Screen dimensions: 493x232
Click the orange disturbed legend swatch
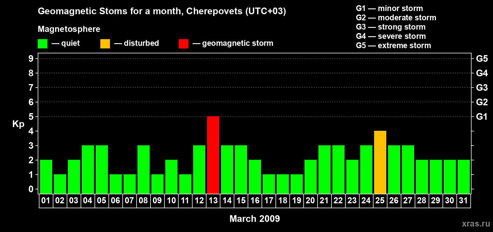coord(105,44)
